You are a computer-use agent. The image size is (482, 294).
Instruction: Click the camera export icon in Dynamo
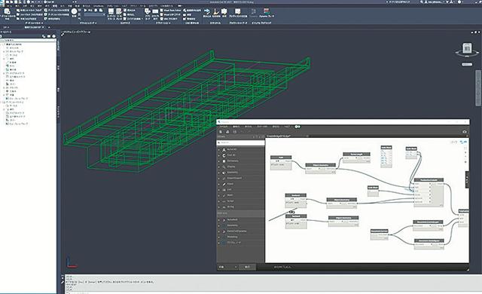click(x=465, y=132)
